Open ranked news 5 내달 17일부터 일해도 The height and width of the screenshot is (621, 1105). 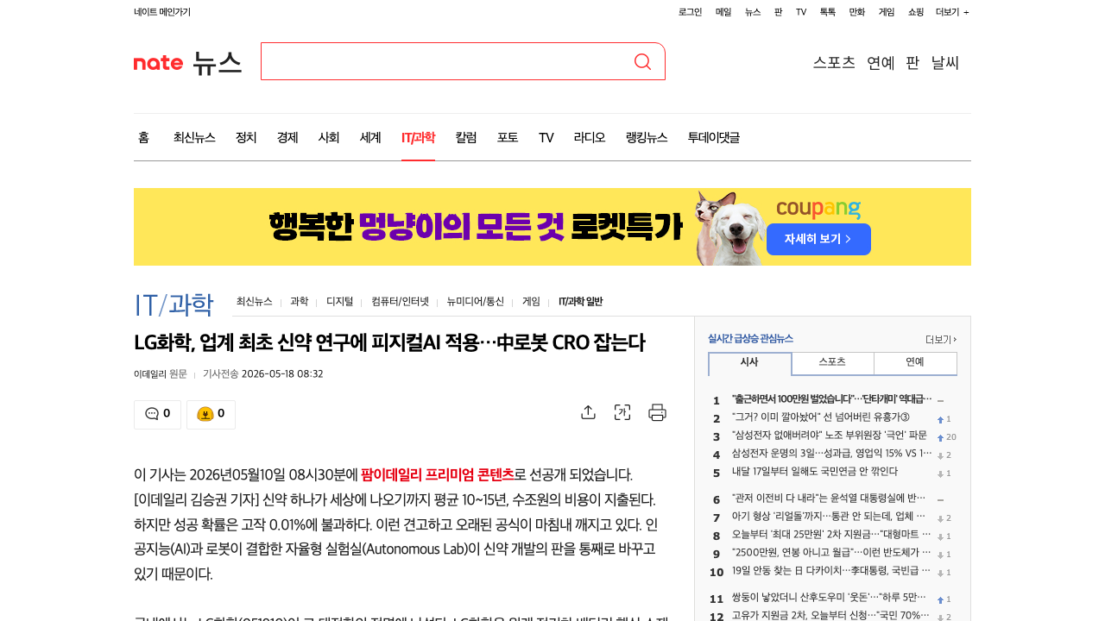pyautogui.click(x=815, y=472)
